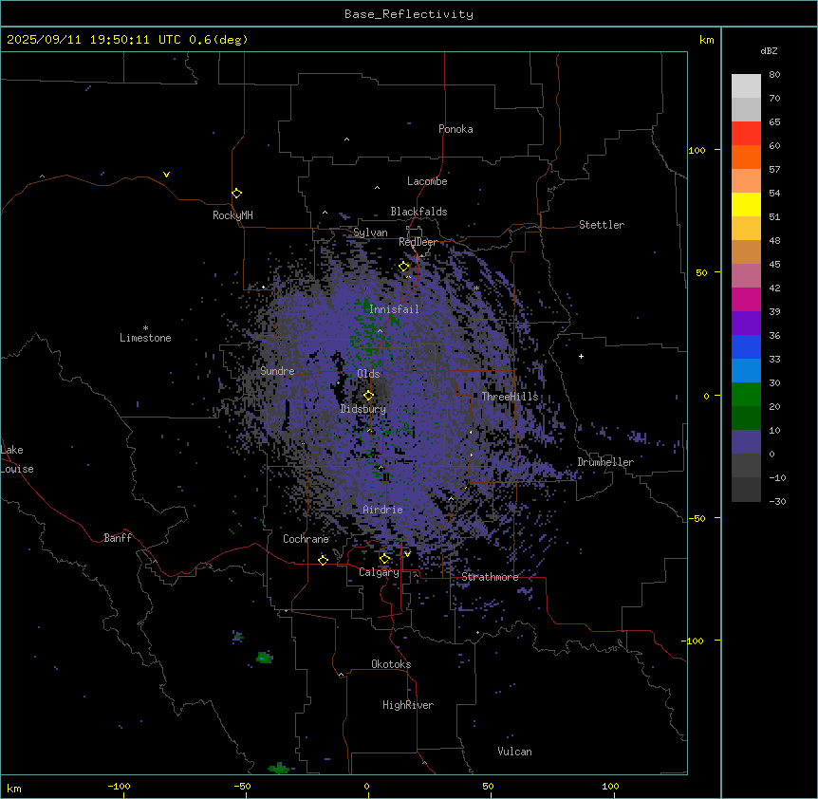The height and width of the screenshot is (799, 818).
Task: Click the Drumheller city label
Action: click(605, 462)
